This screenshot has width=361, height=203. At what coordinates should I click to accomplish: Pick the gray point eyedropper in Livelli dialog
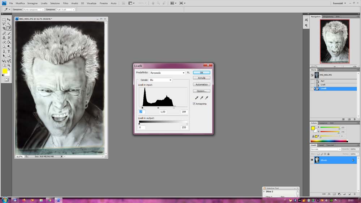point(202,98)
